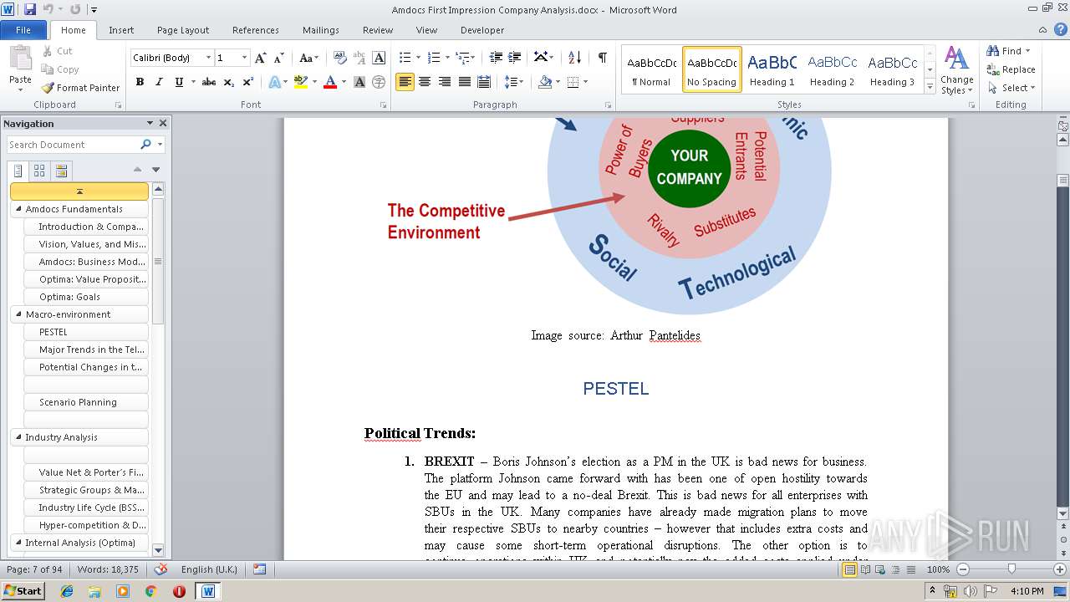Open Change Case dropdown
The image size is (1070, 602).
[308, 58]
